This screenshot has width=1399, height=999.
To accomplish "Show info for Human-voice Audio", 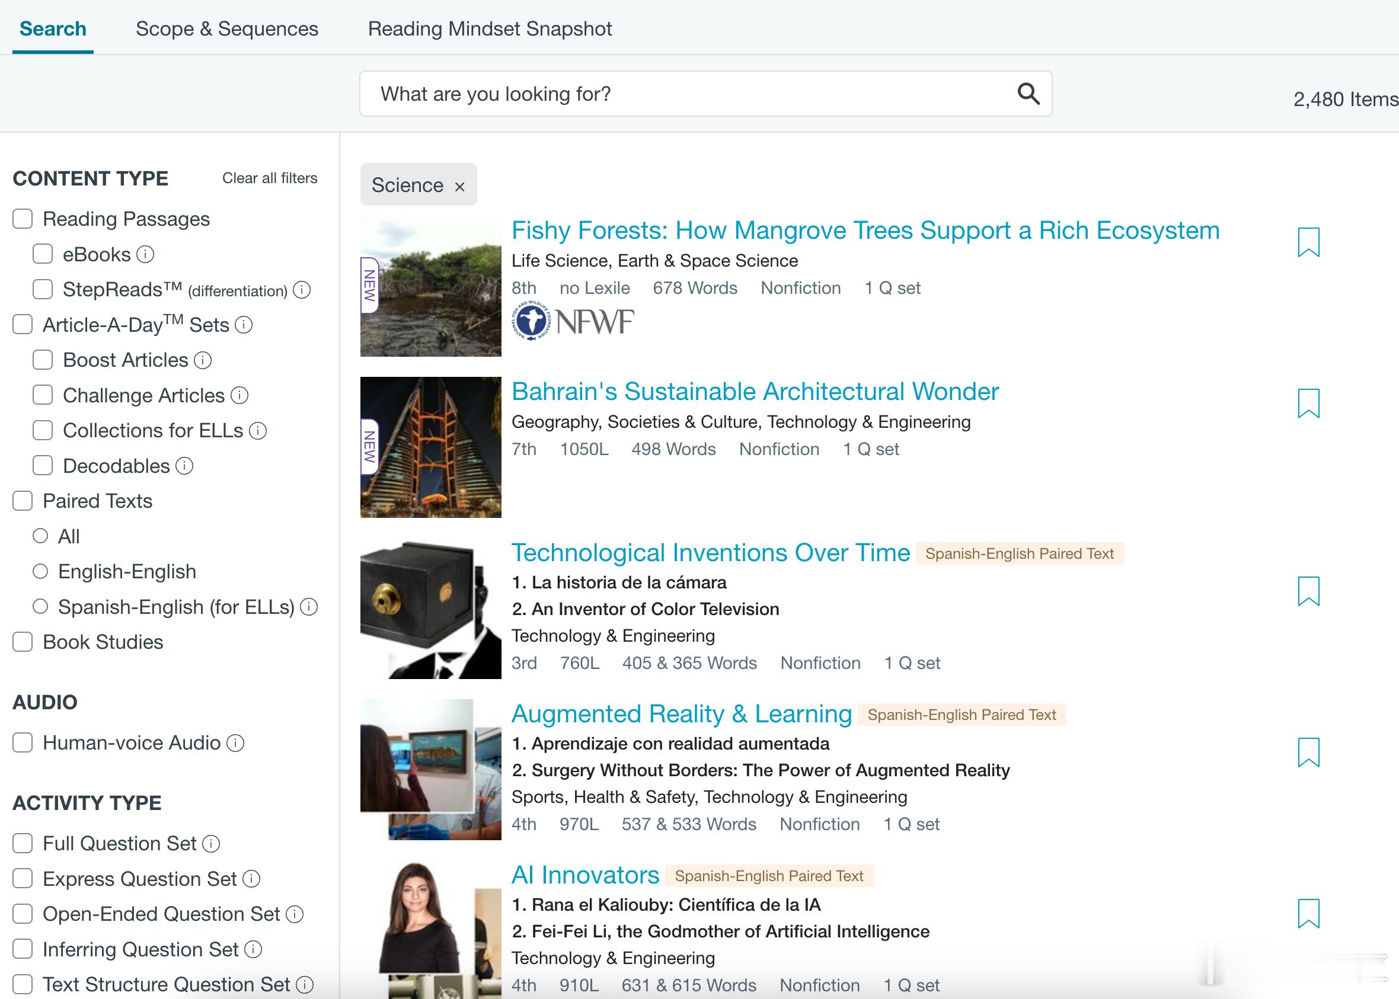I will [235, 743].
